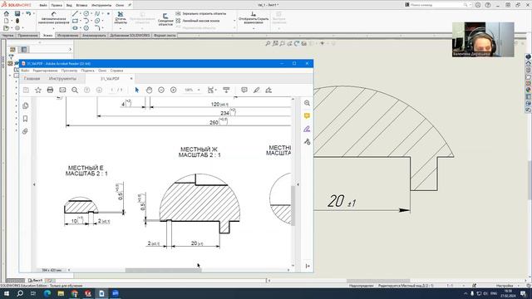Click the Rebuild traffic light icon
The image size is (532, 299).
(x=17, y=21)
